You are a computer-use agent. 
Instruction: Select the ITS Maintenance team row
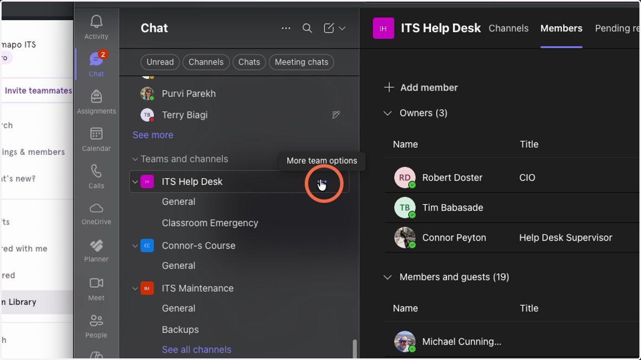click(239, 289)
